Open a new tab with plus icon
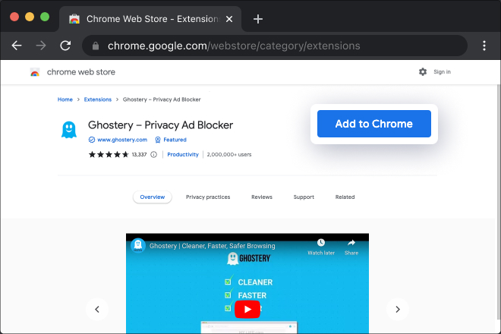The width and height of the screenshot is (501, 334). 258,19
